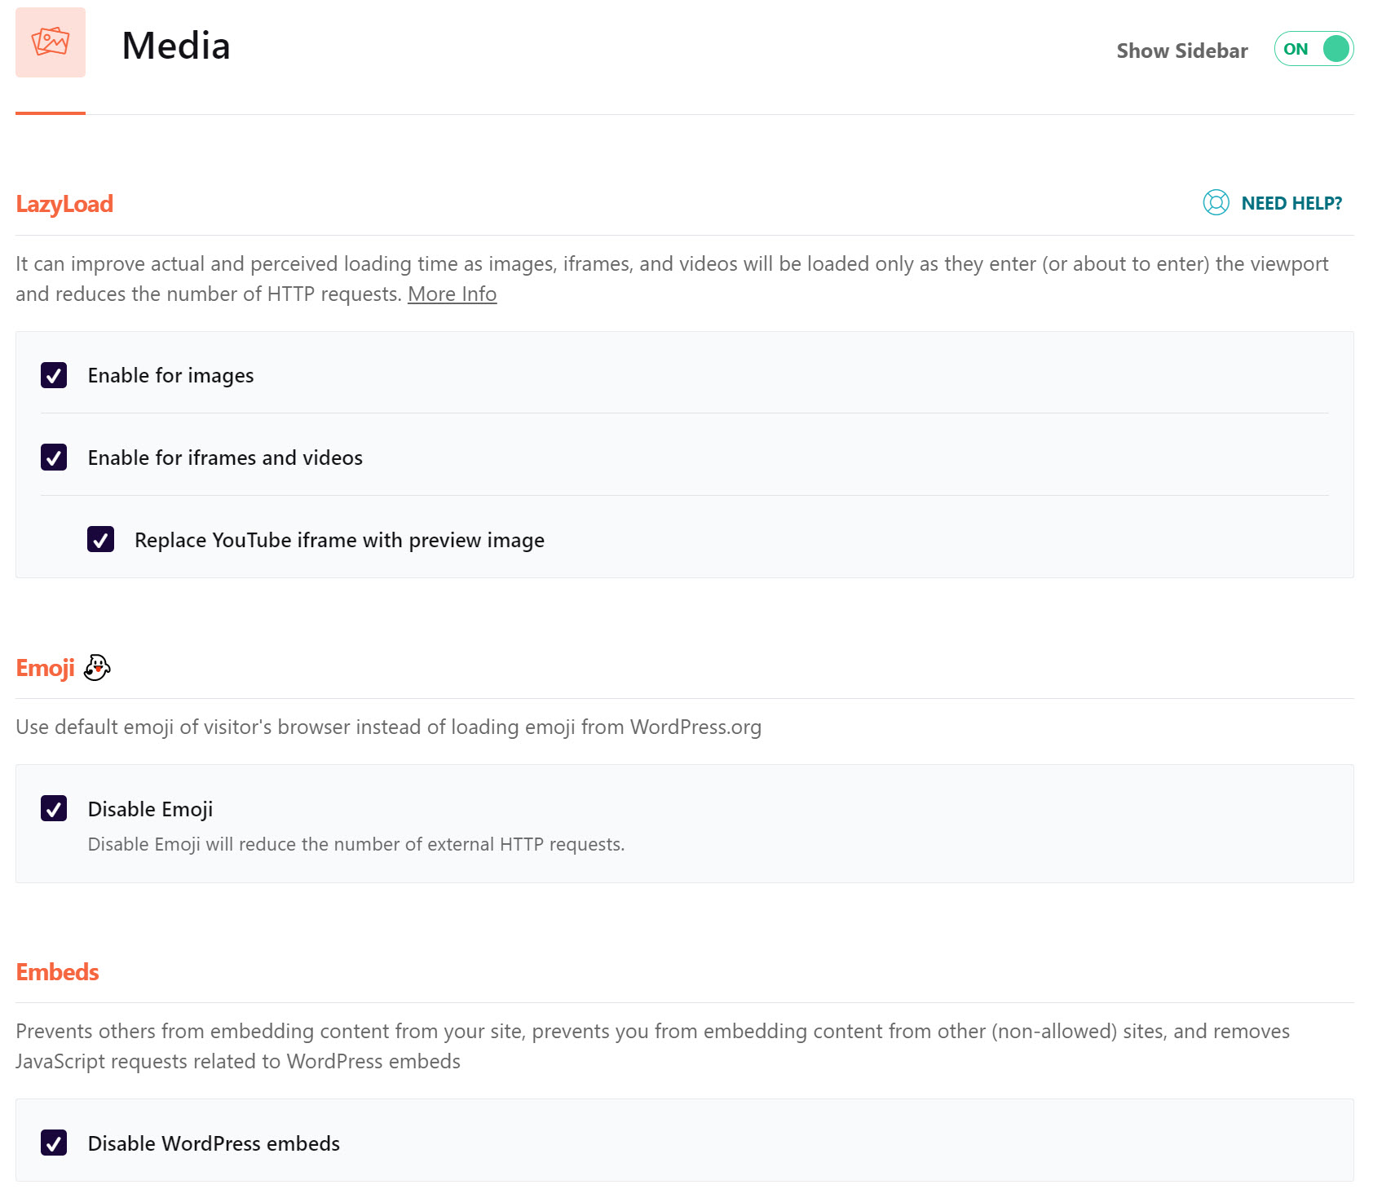Turn off the Show Sidebar switch
The image size is (1373, 1198).
[1313, 49]
